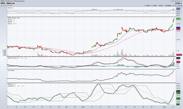The height and width of the screenshot is (109, 183).
Task: Click the large 17.04 last price in header
Action: tap(177, 3)
